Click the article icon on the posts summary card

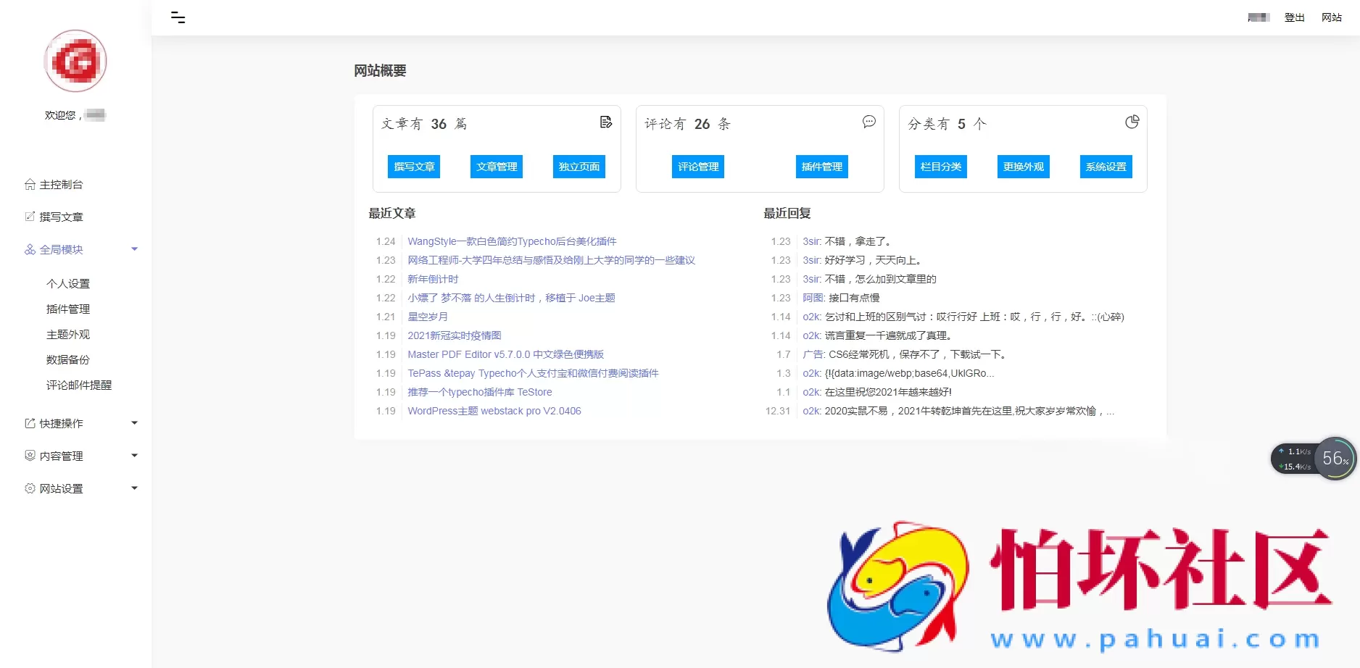click(x=607, y=122)
